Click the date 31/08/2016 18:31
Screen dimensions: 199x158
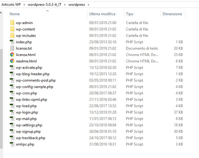(103, 144)
